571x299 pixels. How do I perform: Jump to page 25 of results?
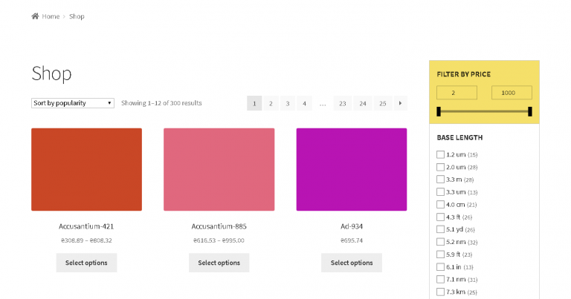click(382, 103)
